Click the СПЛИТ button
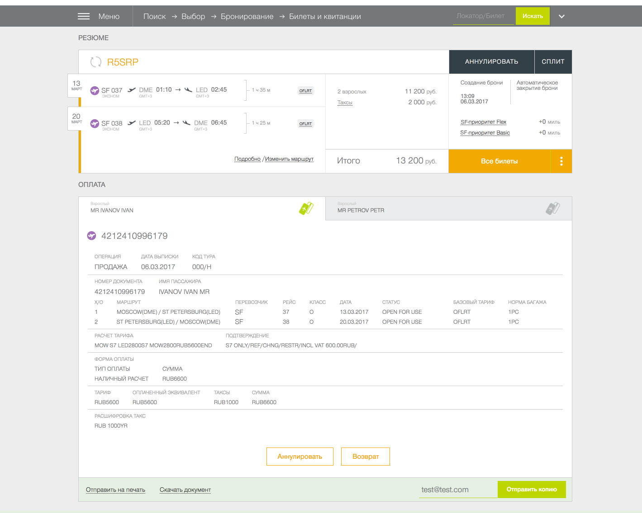Image resolution: width=642 pixels, height=513 pixels. tap(553, 62)
